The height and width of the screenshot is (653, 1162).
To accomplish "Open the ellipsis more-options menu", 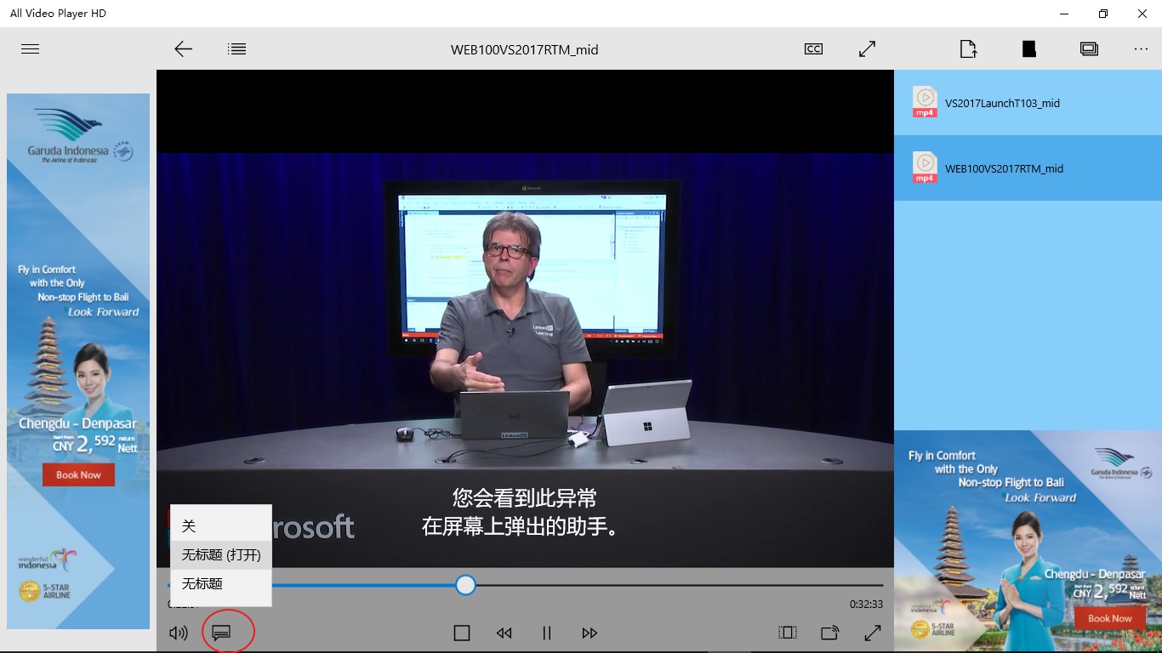I will point(1141,48).
